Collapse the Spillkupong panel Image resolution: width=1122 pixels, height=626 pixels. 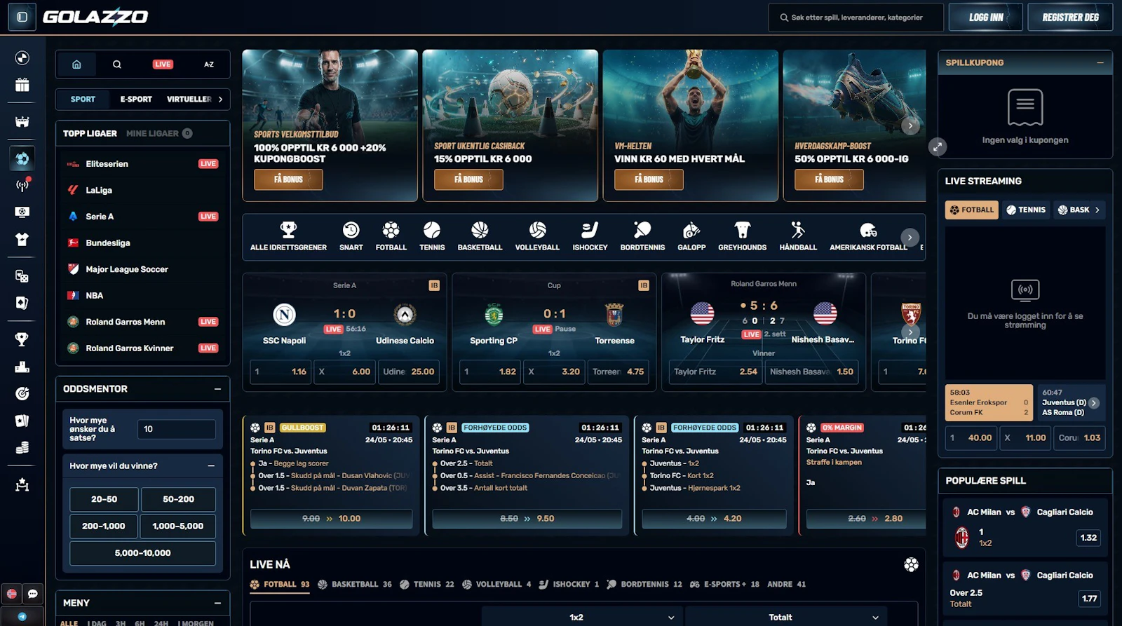tap(1100, 63)
